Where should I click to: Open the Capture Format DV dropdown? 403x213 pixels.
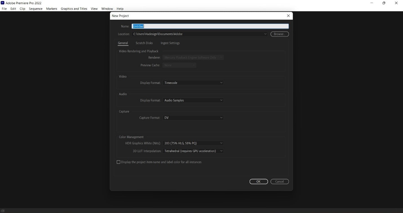tap(193, 118)
